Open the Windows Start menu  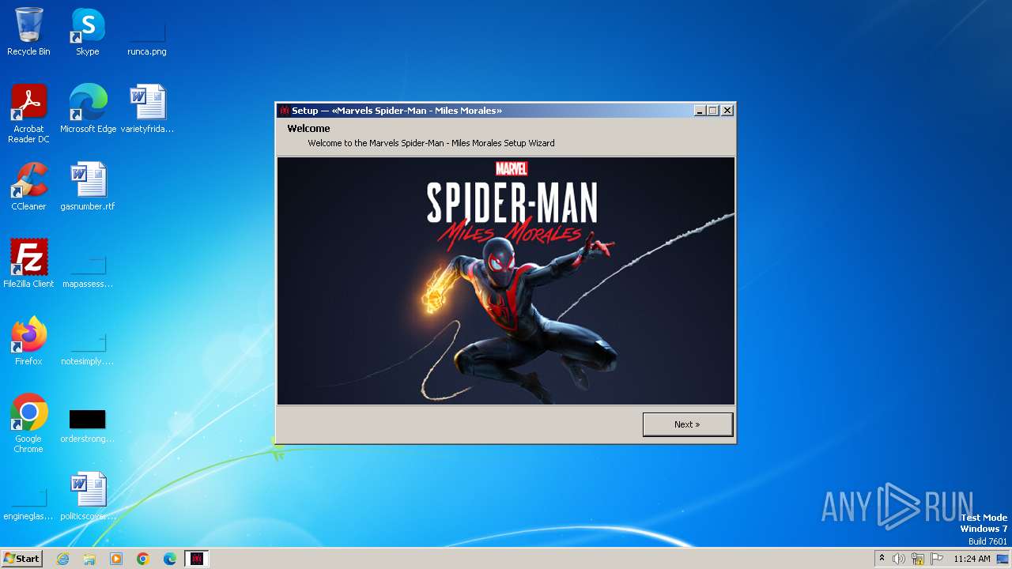point(21,559)
